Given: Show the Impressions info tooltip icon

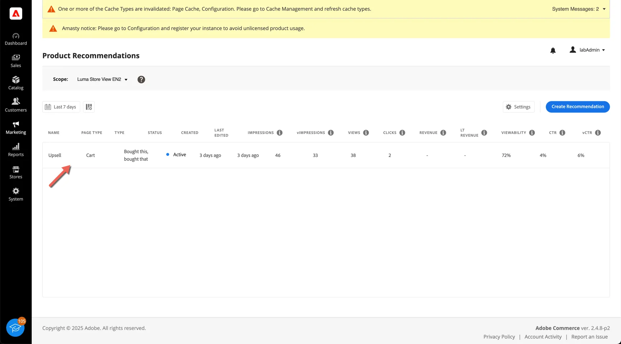Looking at the screenshot, I should tap(280, 133).
